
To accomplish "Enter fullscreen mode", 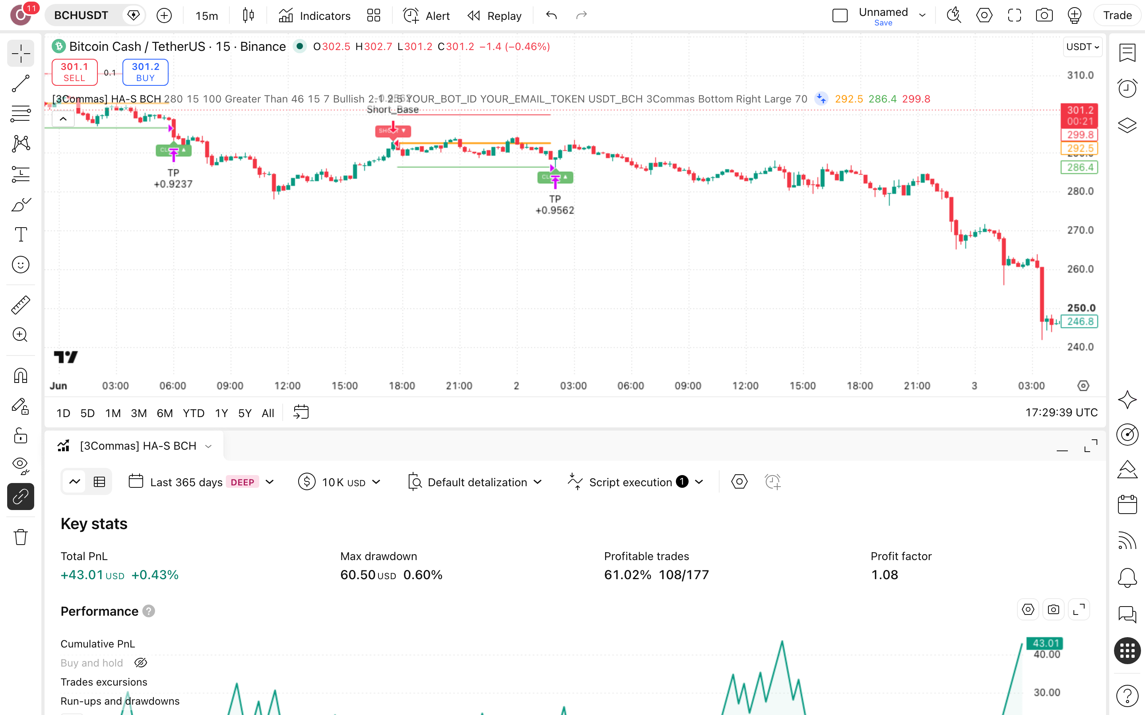I will (x=1015, y=15).
